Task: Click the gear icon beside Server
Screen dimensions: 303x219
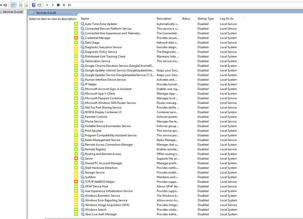Action: pyautogui.click(x=82, y=159)
